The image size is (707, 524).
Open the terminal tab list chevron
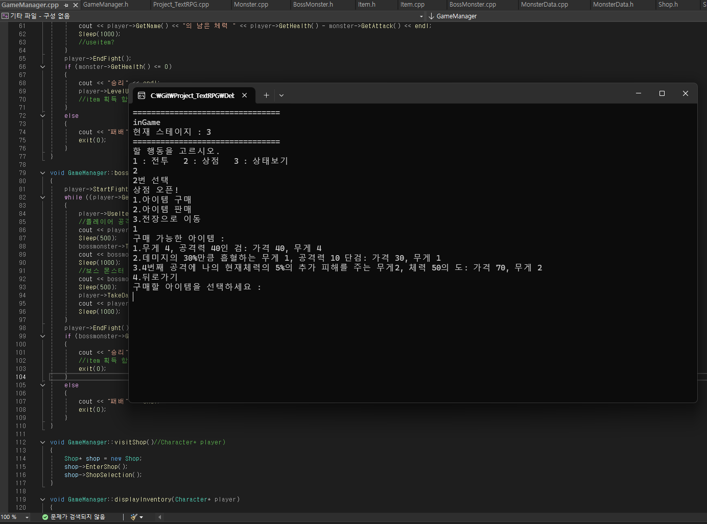[x=281, y=95]
